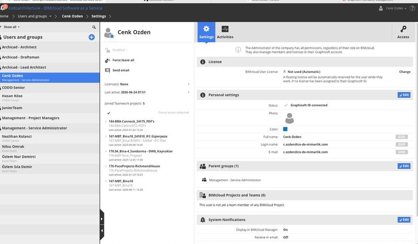
Task: Select Archicad - Architect group
Action: pos(50,47)
